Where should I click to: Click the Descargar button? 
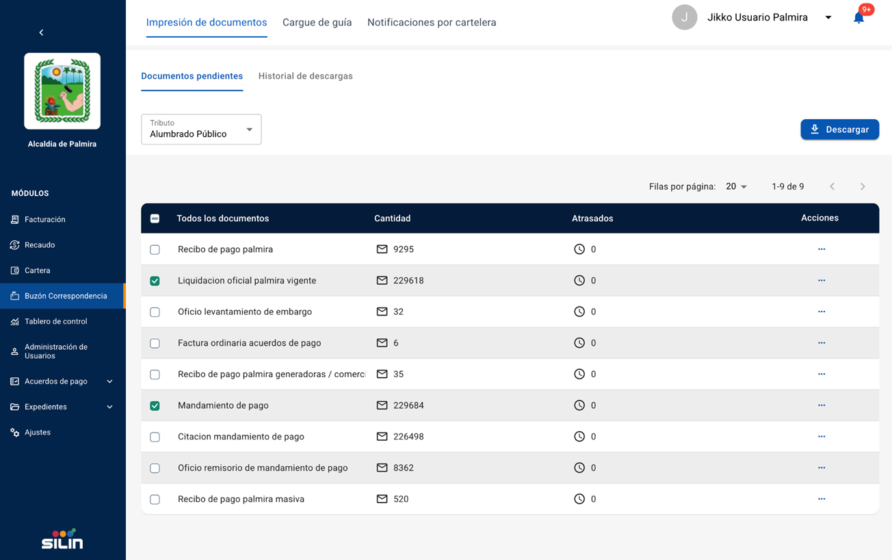click(839, 129)
